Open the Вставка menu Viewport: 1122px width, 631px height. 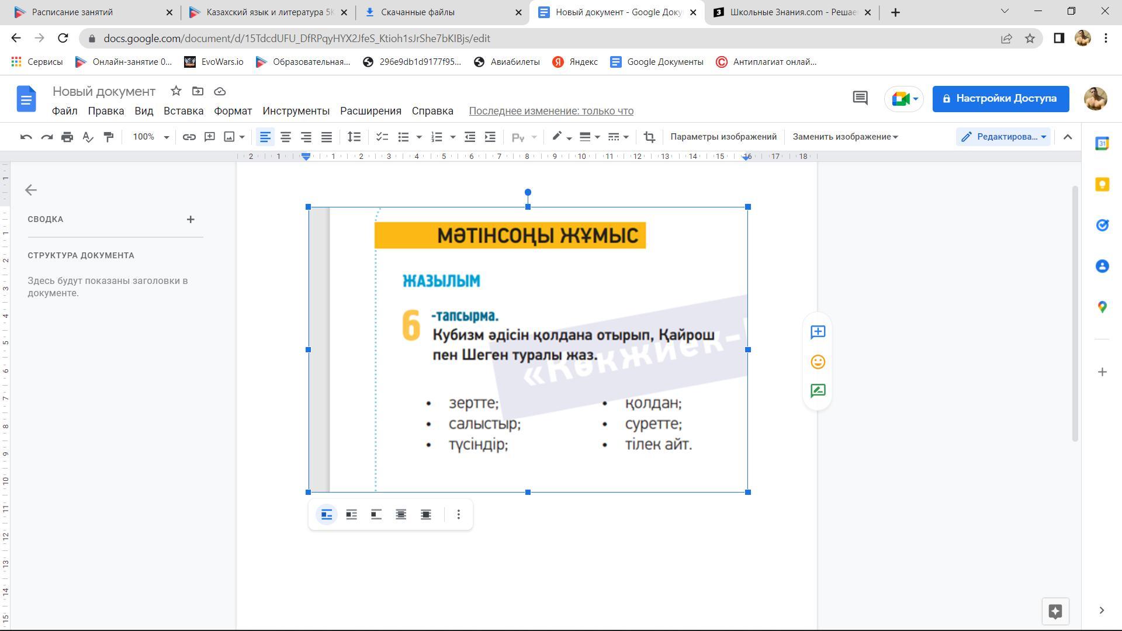[183, 111]
